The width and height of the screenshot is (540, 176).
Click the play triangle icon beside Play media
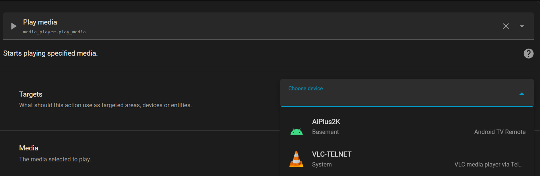click(14, 26)
